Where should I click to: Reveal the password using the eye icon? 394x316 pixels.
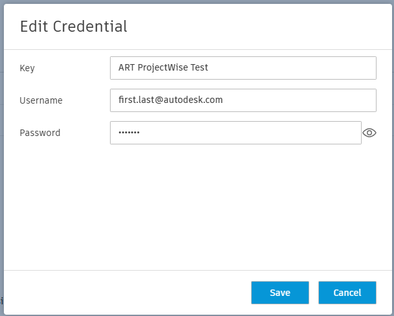click(x=369, y=133)
